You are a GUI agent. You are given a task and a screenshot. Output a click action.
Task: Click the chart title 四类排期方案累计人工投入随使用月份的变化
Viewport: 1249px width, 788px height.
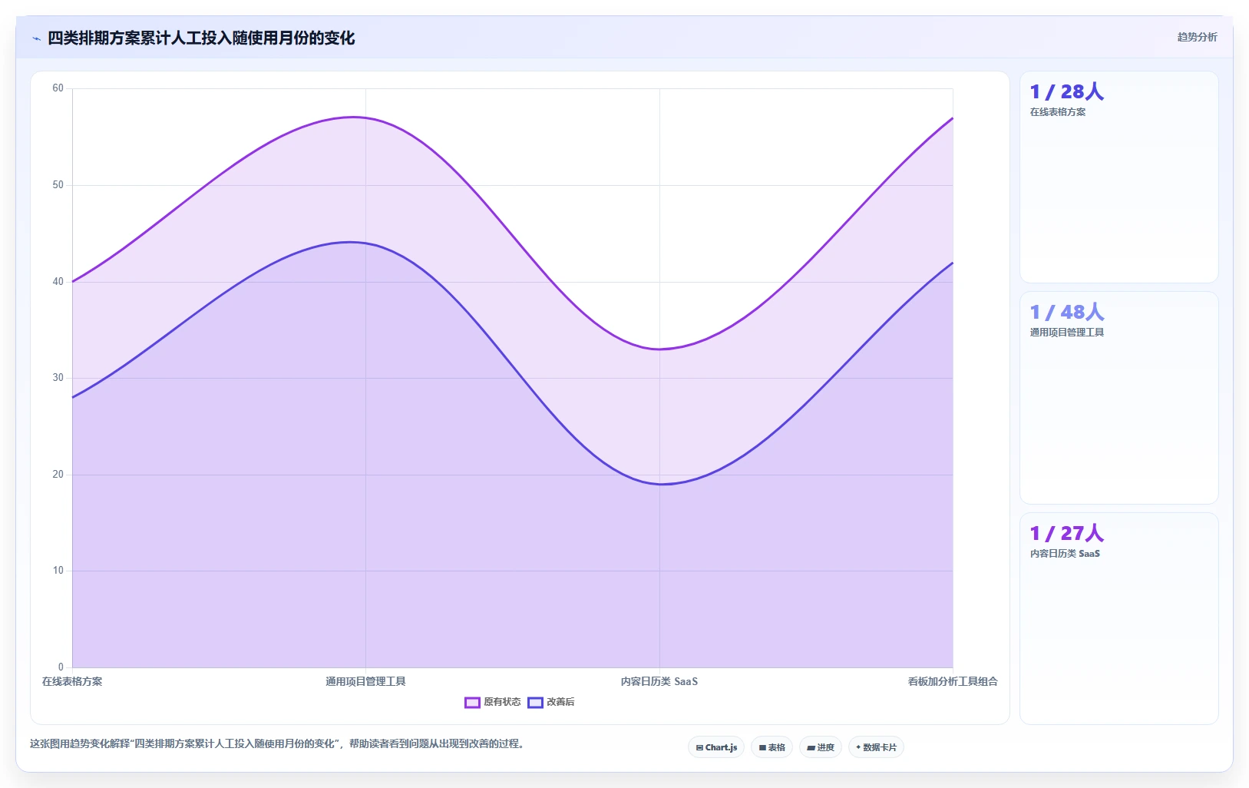point(201,38)
